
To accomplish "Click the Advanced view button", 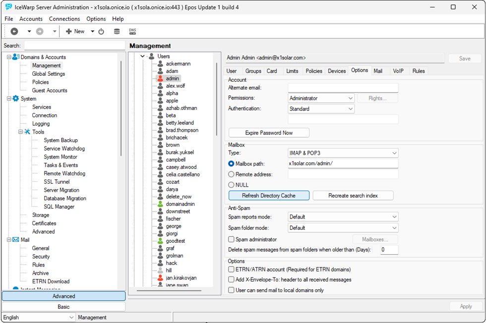I will click(63, 296).
